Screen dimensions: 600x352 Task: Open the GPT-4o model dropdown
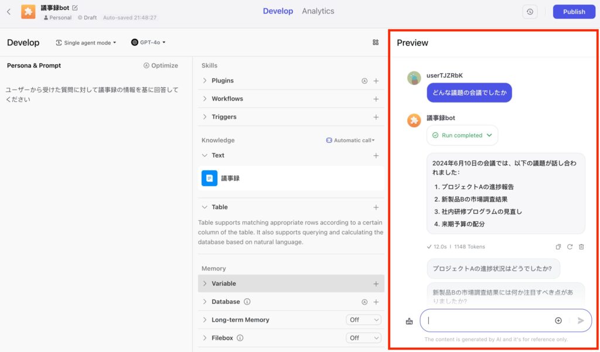click(148, 43)
